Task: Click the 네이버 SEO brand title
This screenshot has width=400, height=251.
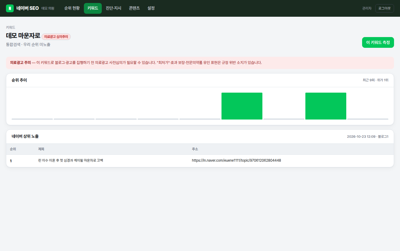Action: point(28,8)
